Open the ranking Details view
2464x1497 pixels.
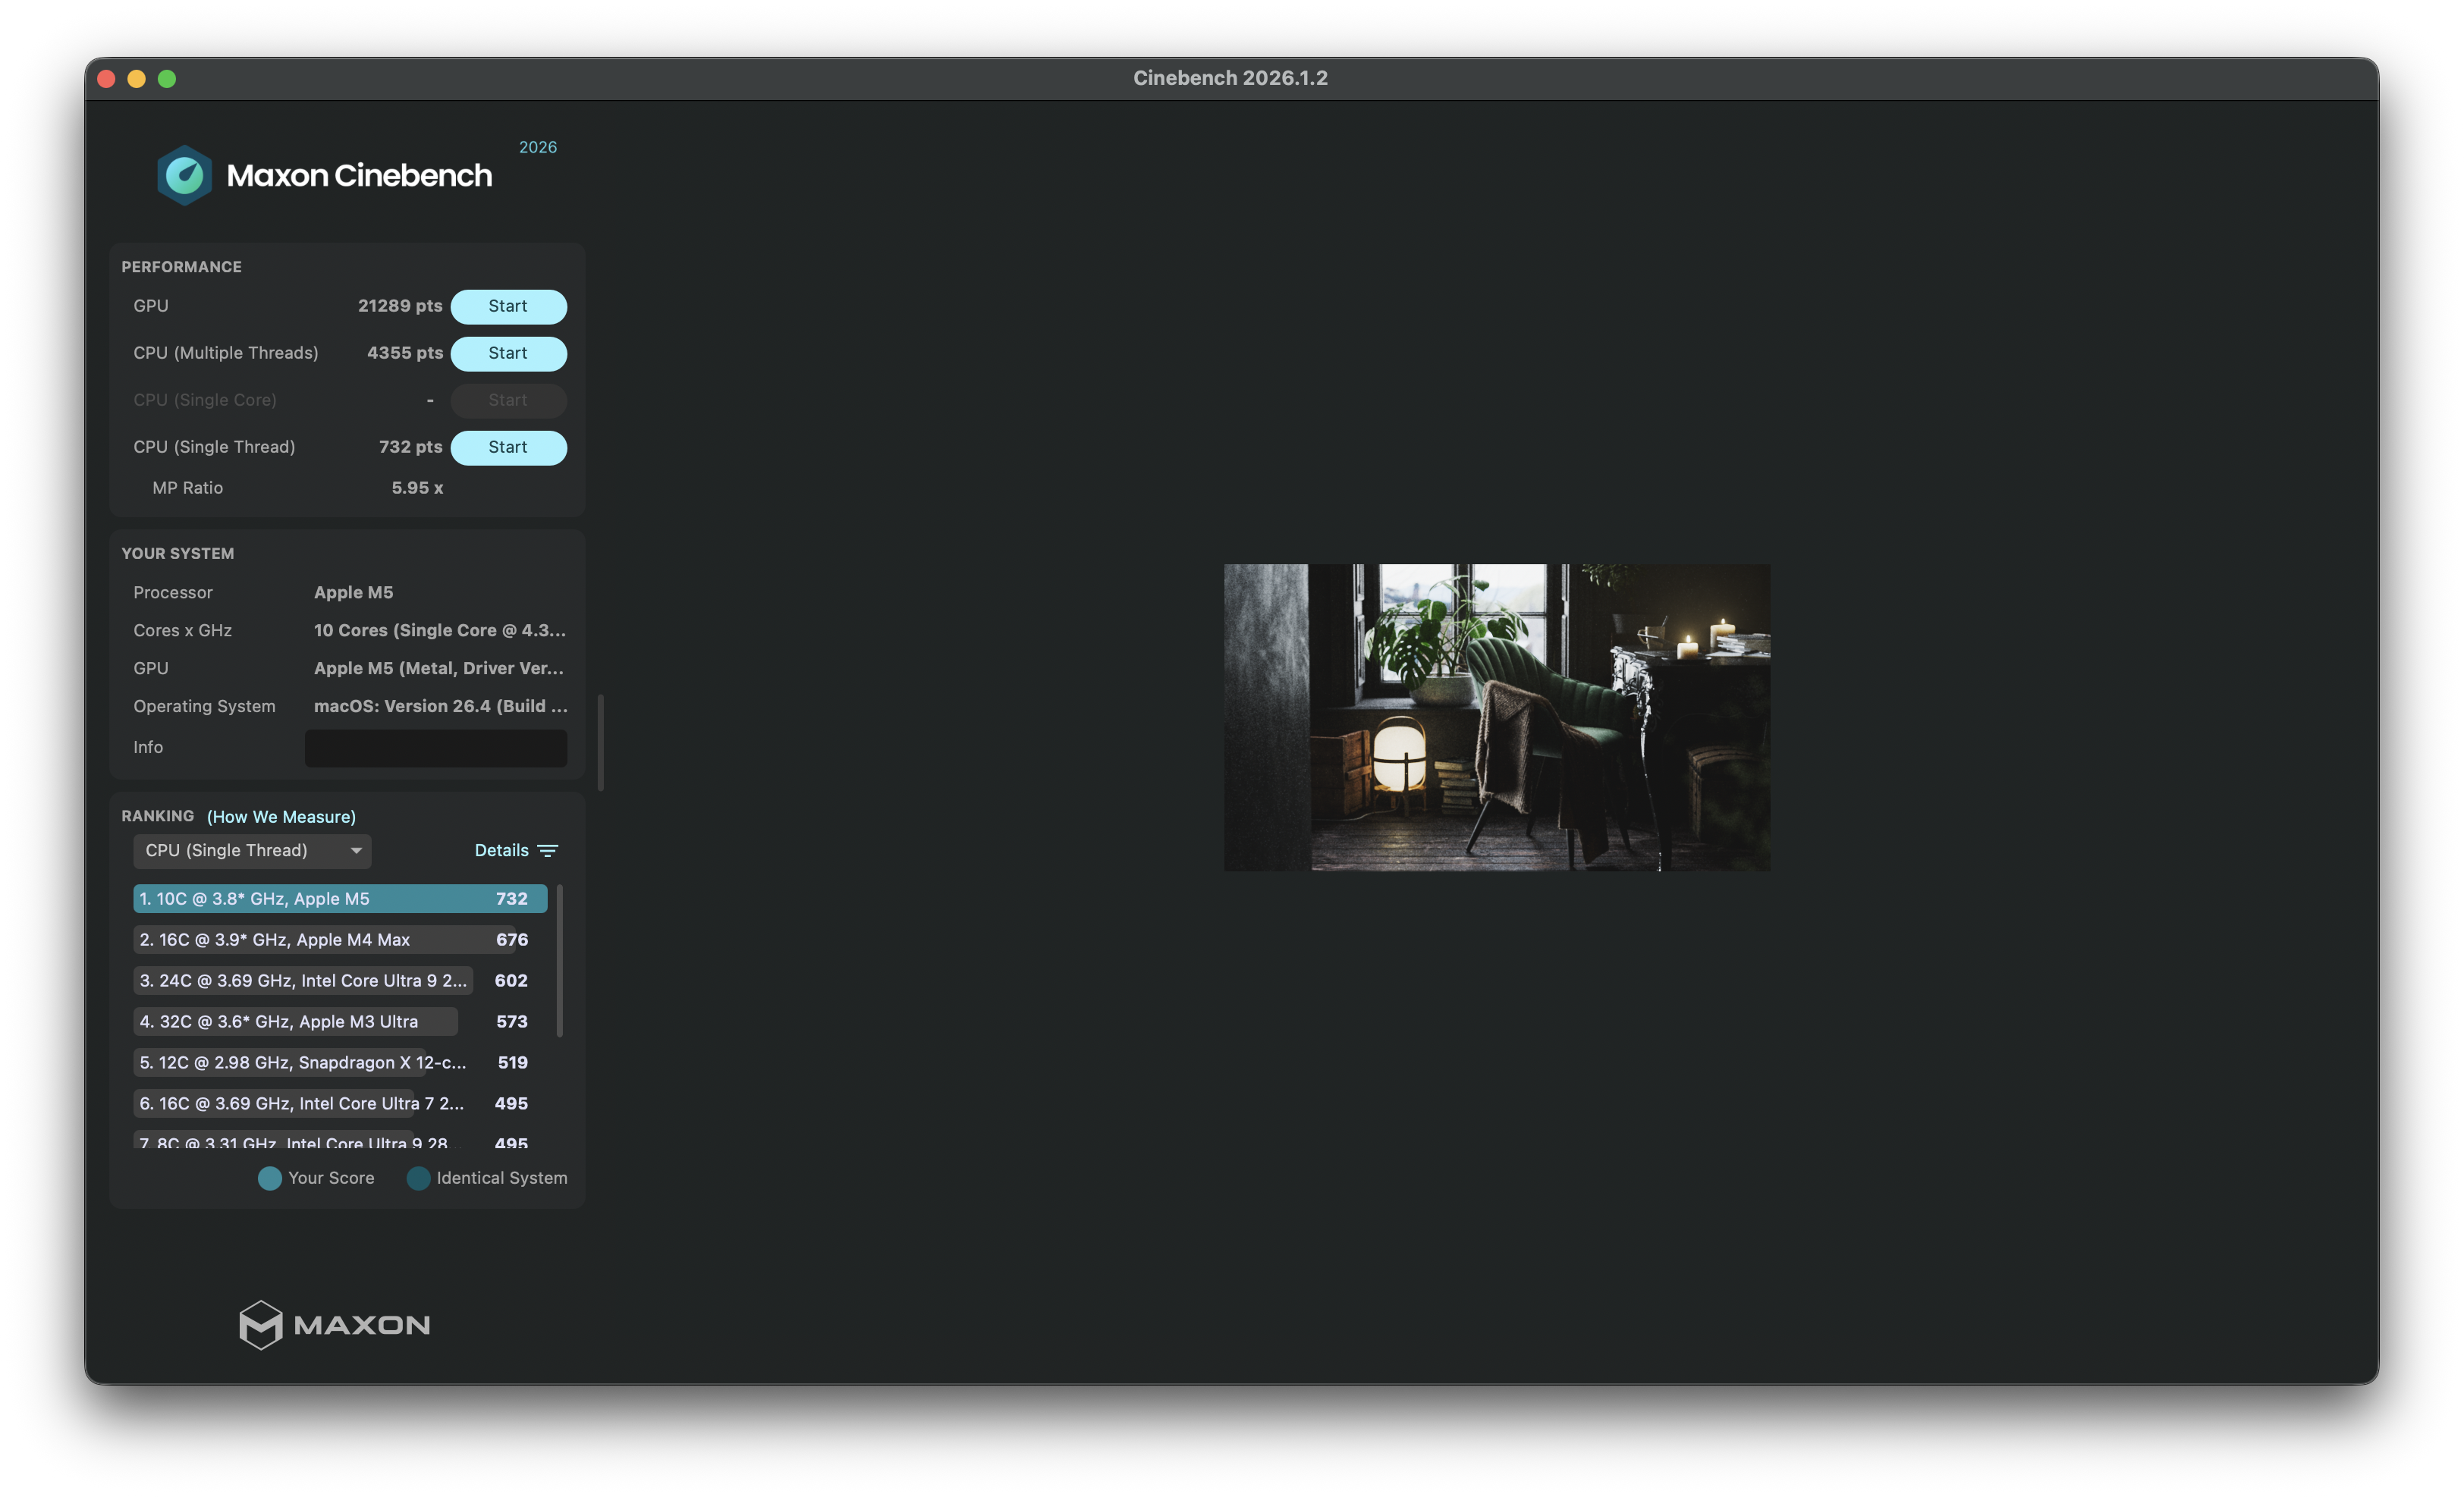coord(501,850)
